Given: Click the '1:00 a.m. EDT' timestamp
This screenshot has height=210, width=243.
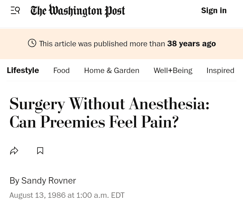Looking at the screenshot, I should (101, 195).
